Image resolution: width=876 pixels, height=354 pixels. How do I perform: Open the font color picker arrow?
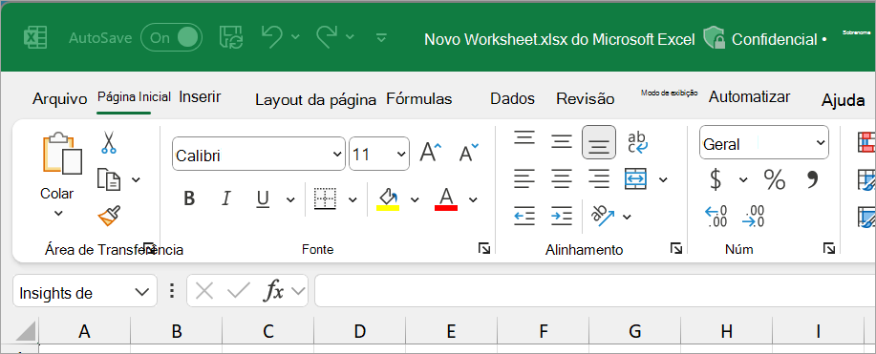tap(473, 199)
